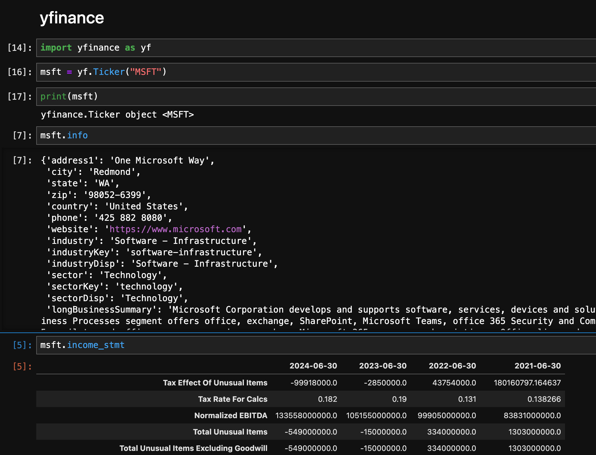
Task: Click the value 43754000.0
Action: pos(454,383)
